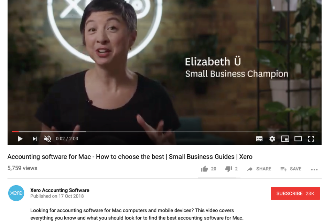Screen dimensions: 323x224
Task: Like the video with the thumbs up icon
Action: click(205, 169)
